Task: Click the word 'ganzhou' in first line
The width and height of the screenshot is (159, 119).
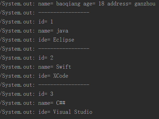Action: click(145, 4)
